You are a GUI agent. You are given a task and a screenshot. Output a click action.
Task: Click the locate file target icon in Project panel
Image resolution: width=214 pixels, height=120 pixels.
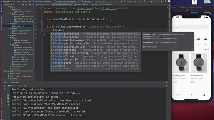pos(23,5)
